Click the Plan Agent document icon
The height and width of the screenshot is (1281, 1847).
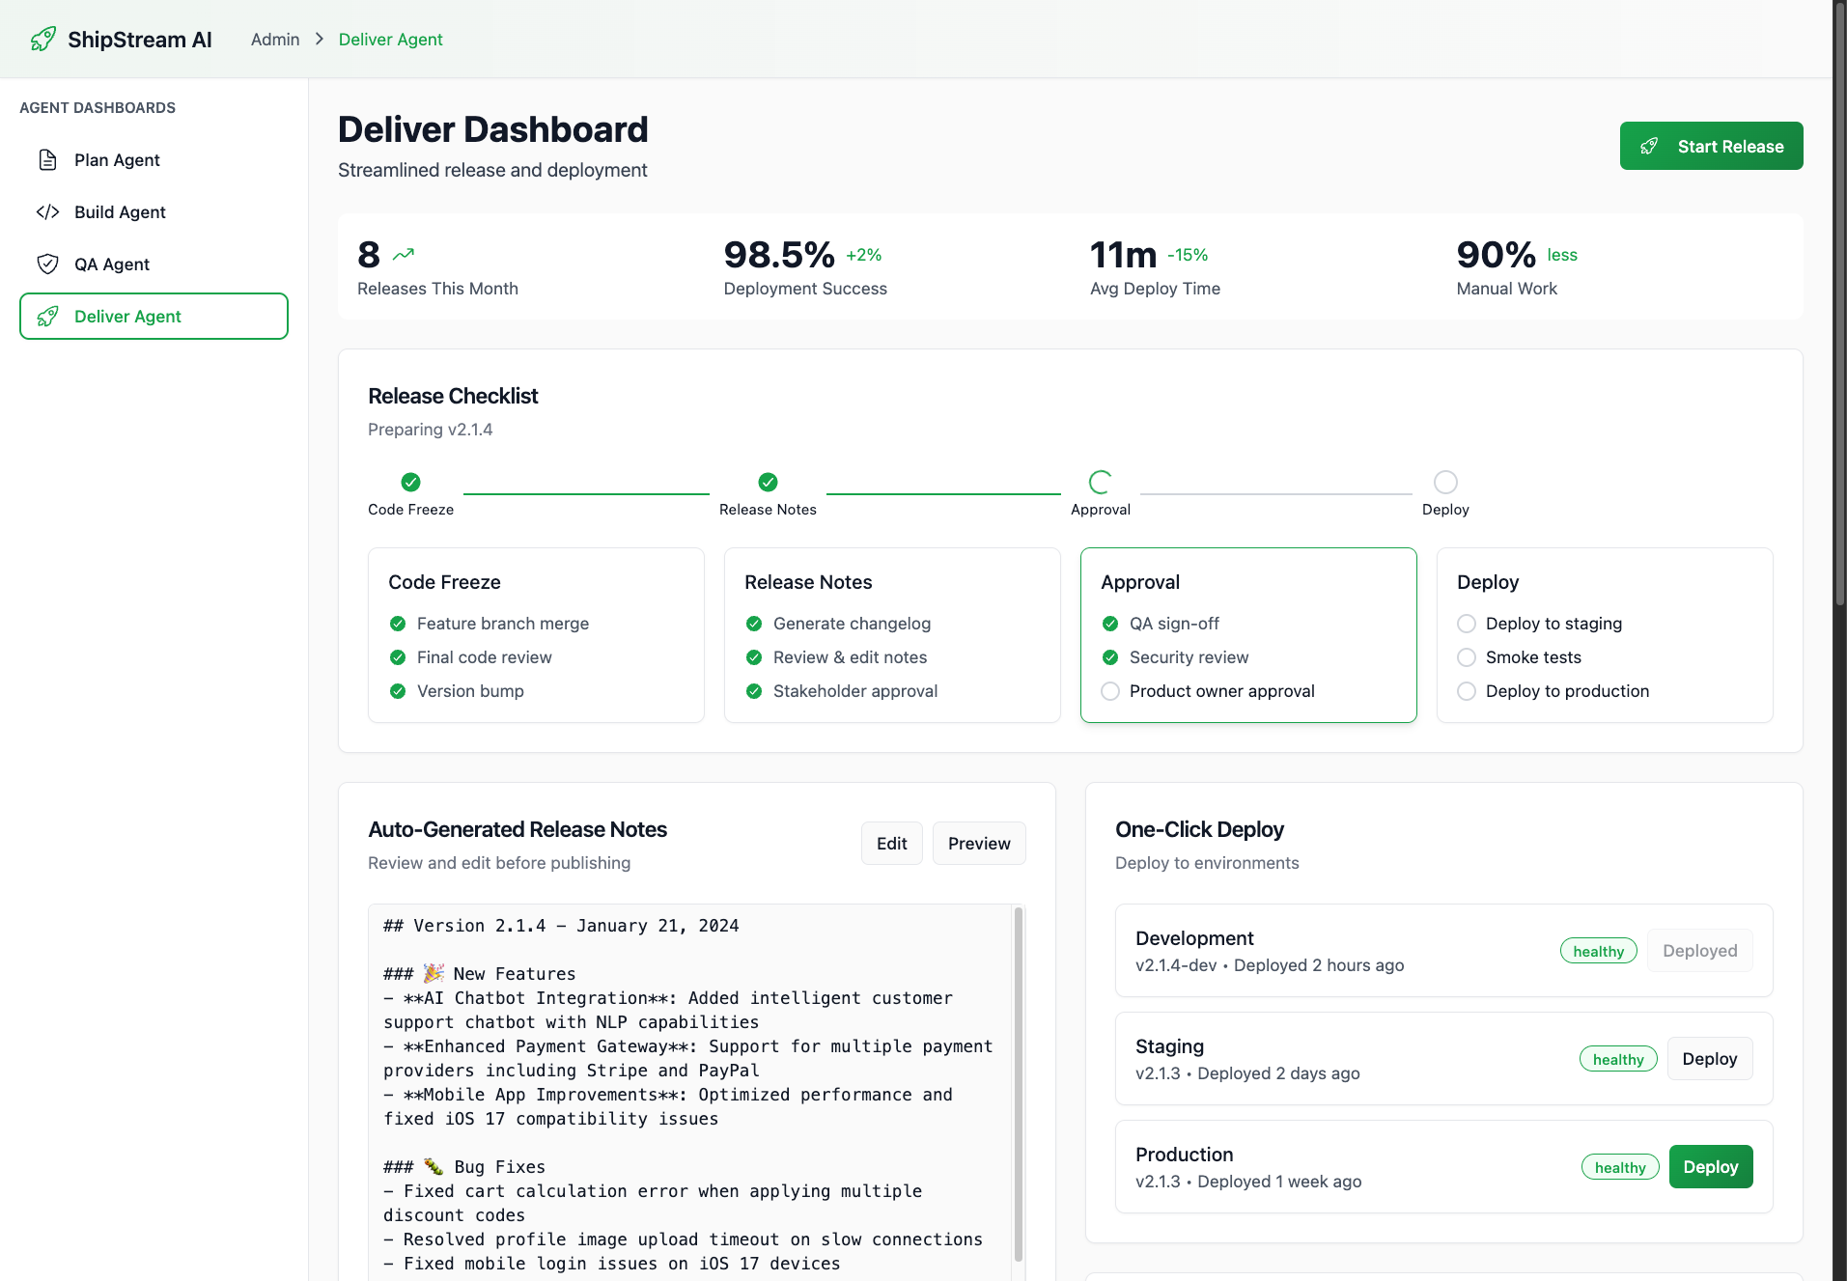[47, 160]
